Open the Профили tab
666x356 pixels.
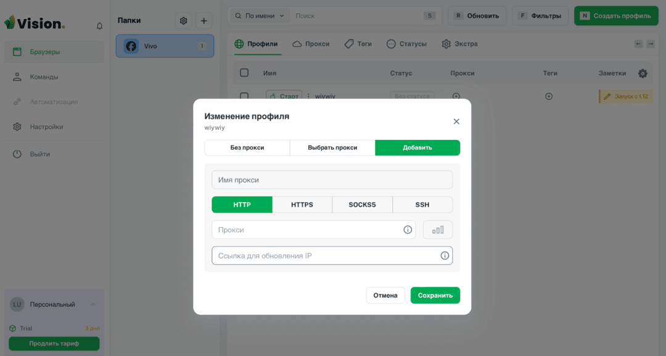tap(256, 44)
